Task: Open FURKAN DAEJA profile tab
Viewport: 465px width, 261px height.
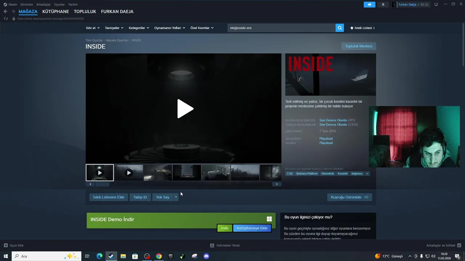Action: (117, 12)
